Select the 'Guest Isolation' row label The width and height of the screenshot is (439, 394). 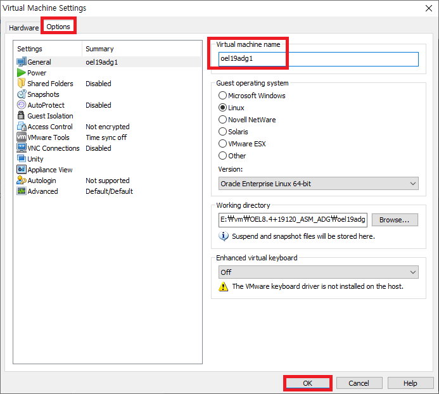pos(50,116)
